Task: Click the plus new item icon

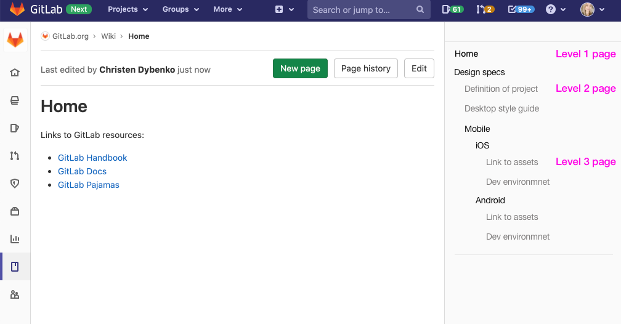Action: pyautogui.click(x=279, y=9)
